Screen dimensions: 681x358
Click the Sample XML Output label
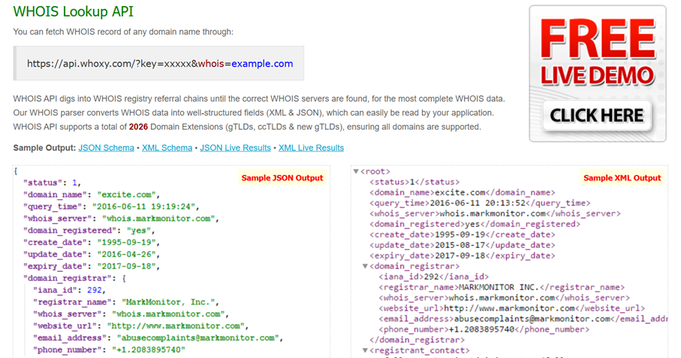pos(622,178)
